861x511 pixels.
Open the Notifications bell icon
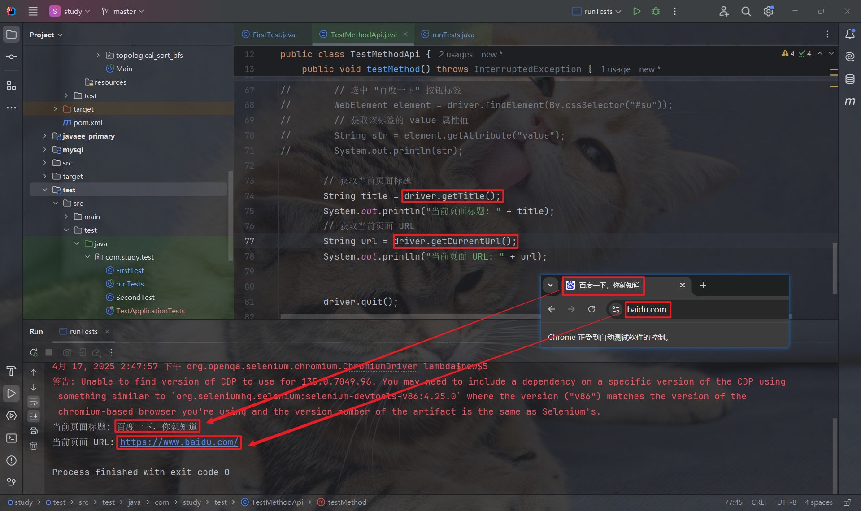850,35
